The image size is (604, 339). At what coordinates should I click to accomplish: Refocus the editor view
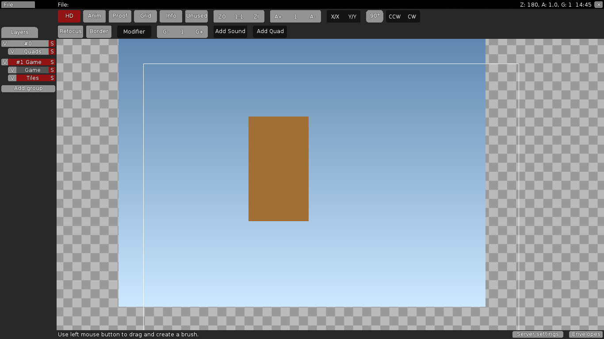pyautogui.click(x=70, y=31)
